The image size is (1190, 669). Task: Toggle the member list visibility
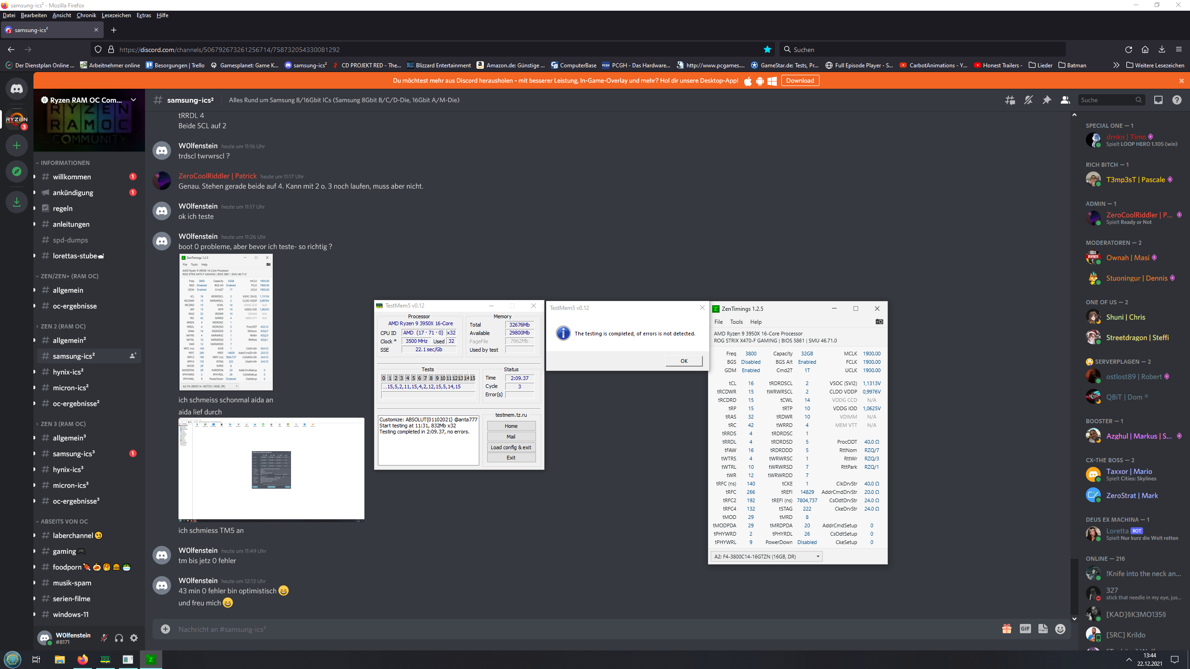pos(1065,100)
